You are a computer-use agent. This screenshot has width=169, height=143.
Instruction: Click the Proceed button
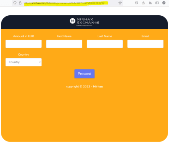[84, 74]
